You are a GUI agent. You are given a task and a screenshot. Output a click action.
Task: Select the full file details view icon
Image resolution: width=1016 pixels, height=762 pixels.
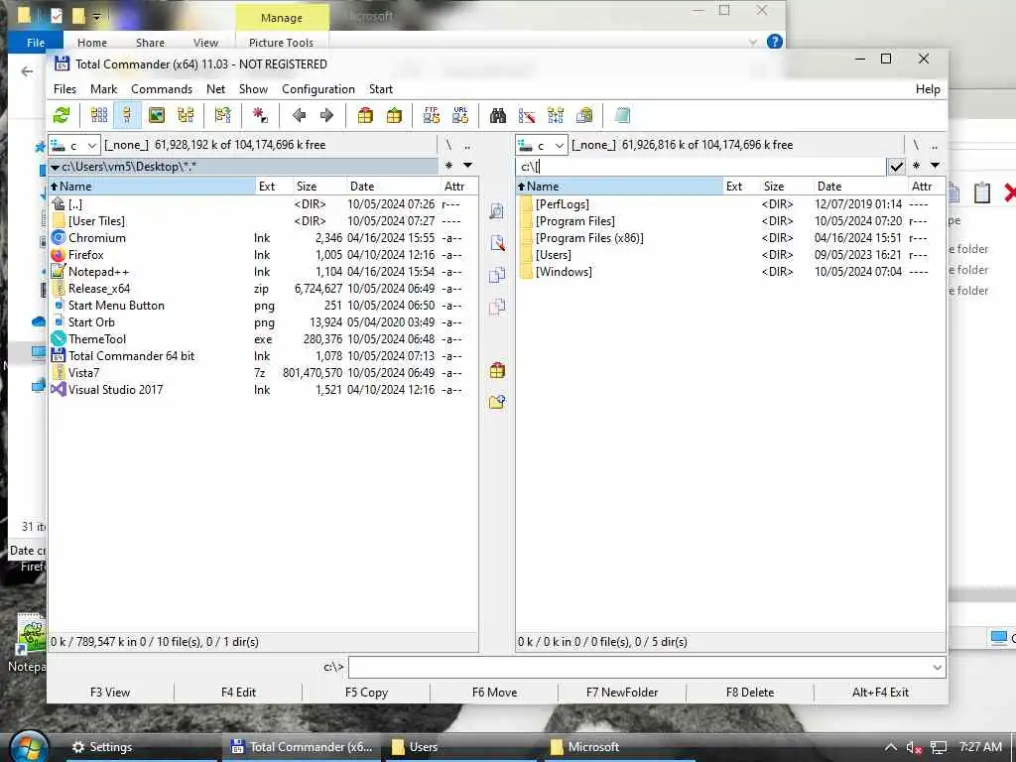(127, 116)
